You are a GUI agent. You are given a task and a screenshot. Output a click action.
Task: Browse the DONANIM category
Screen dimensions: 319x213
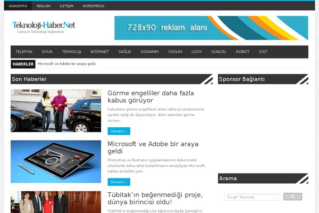coord(149,52)
